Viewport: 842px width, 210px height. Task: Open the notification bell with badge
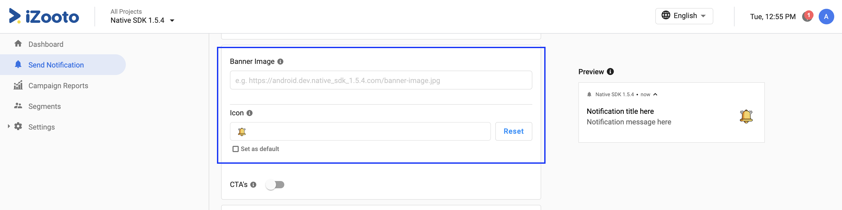pos(807,16)
